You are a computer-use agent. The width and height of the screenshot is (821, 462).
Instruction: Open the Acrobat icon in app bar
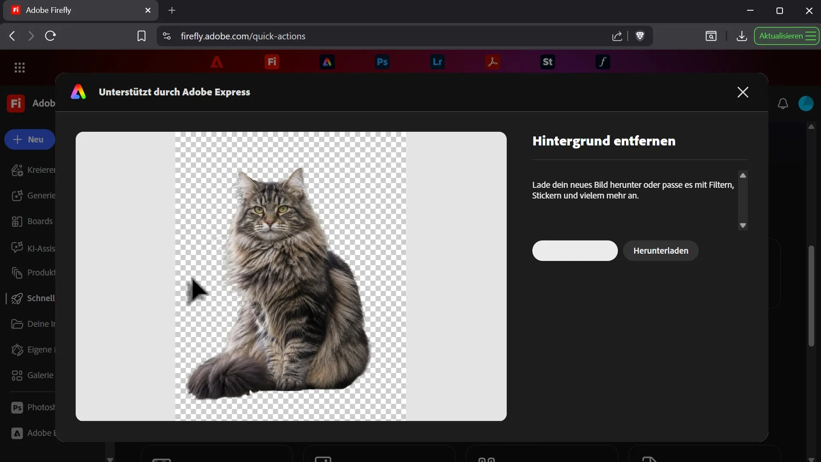pyautogui.click(x=493, y=62)
